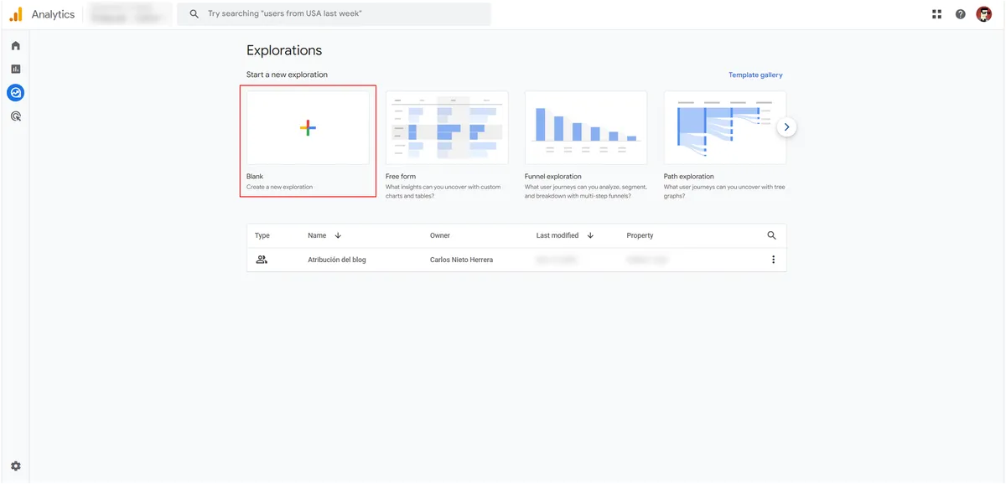Sort explorations by the Name column arrow
This screenshot has height=484, width=1006.
[x=338, y=235]
